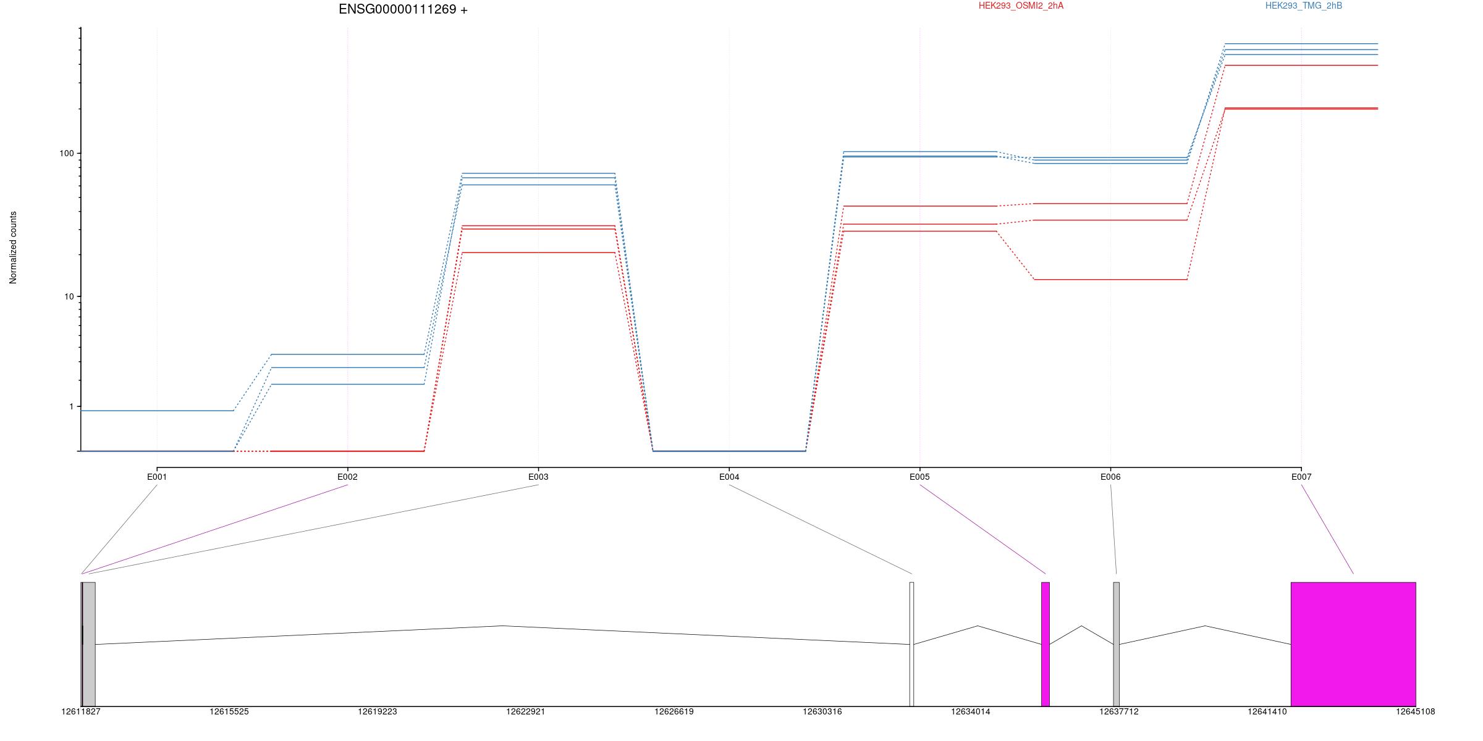
Task: Click the lowest red line segment at E003
Action: point(538,253)
